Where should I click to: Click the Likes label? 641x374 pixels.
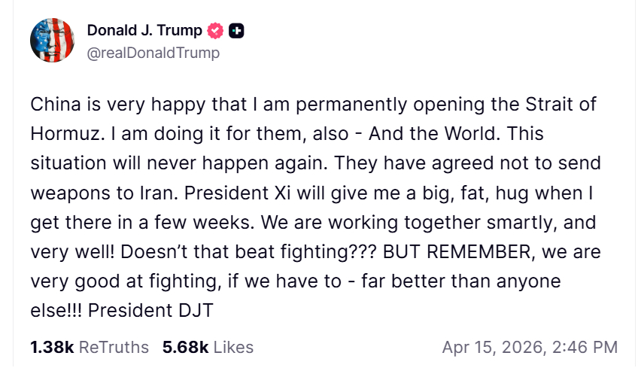[x=233, y=347]
